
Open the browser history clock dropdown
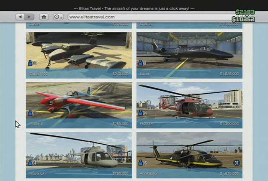(x=58, y=17)
